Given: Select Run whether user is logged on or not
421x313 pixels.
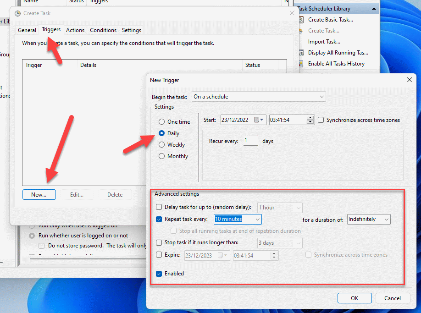Looking at the screenshot, I should pyautogui.click(x=32, y=236).
